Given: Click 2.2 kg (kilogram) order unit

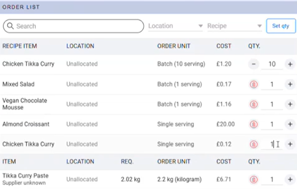Looking at the screenshot, I should pyautogui.click(x=179, y=179).
